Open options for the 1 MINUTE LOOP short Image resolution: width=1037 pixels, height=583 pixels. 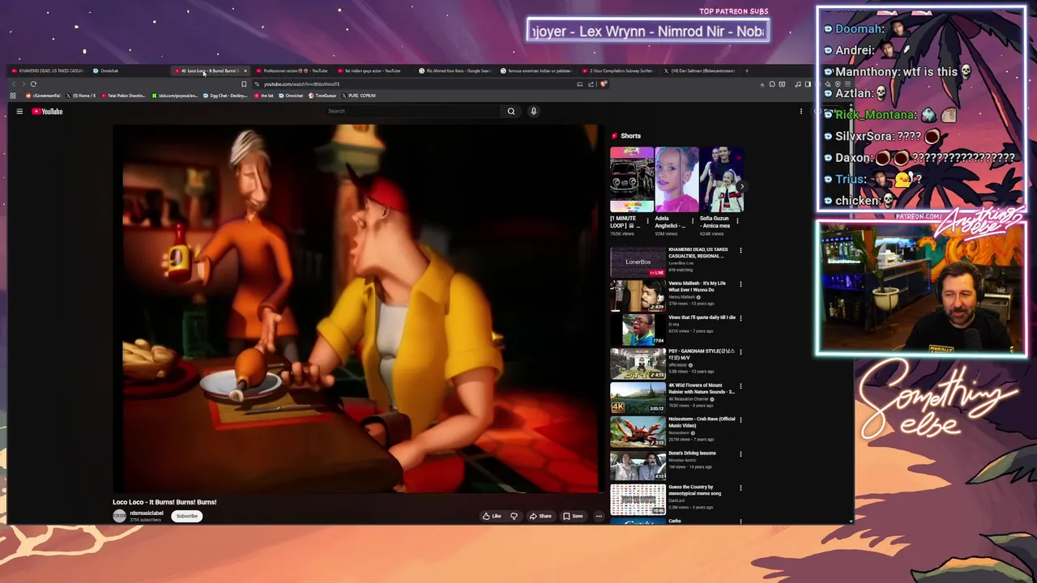[647, 220]
